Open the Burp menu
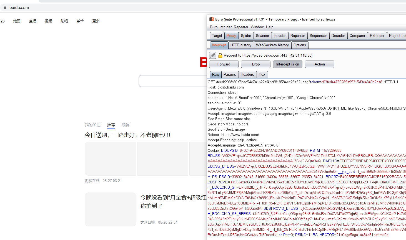 pyautogui.click(x=214, y=27)
